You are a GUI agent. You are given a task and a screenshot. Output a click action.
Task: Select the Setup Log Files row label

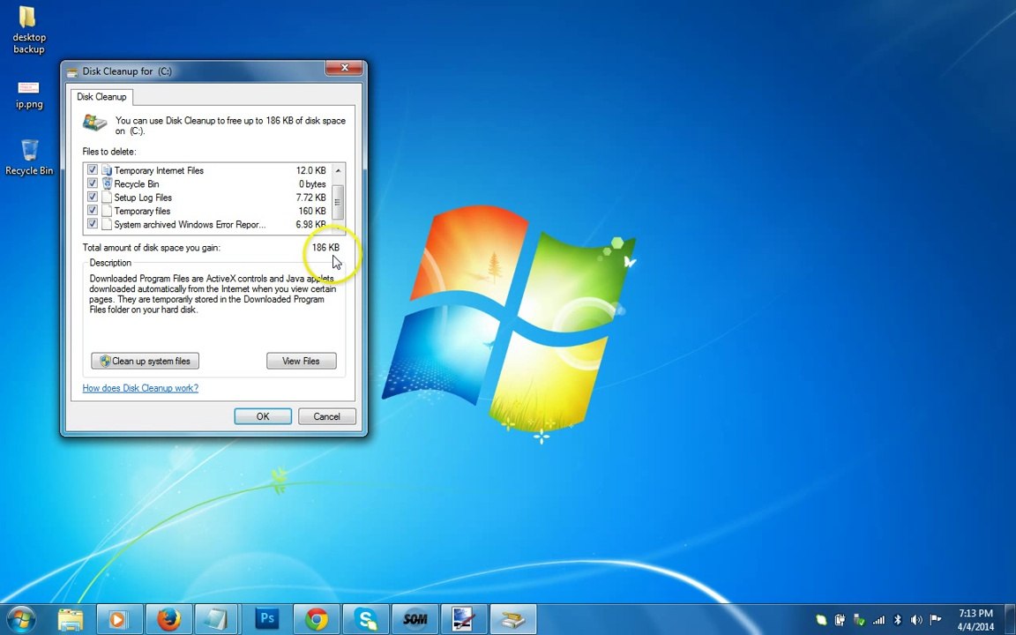[143, 198]
